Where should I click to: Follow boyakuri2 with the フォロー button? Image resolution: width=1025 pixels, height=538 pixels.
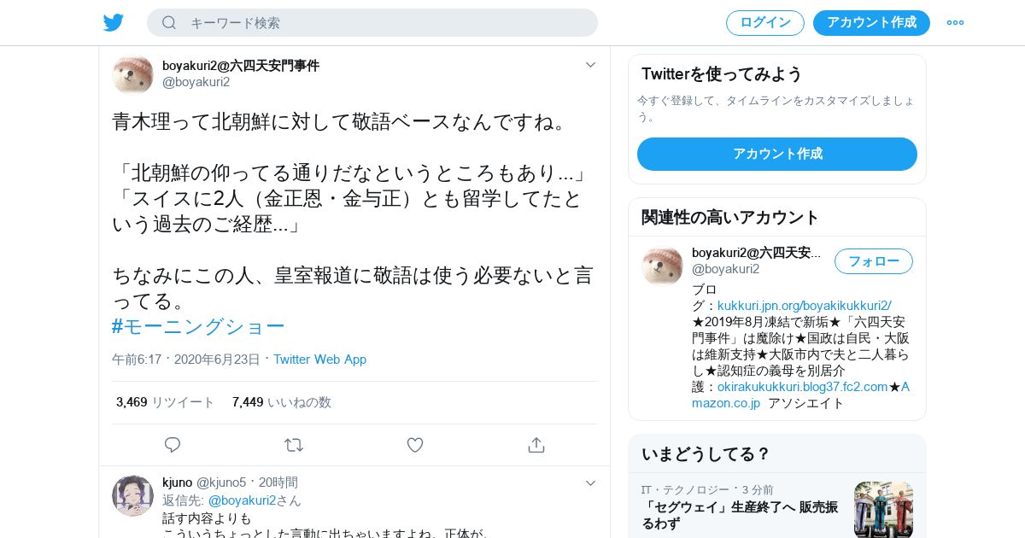(874, 261)
